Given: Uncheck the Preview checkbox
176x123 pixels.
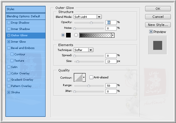Looking at the screenshot, I should point(151,32).
